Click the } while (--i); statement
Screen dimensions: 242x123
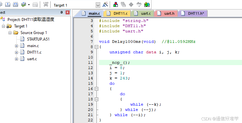tap(128, 115)
